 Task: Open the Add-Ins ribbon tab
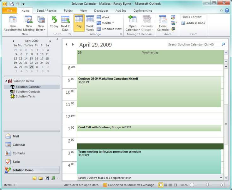click(x=121, y=11)
